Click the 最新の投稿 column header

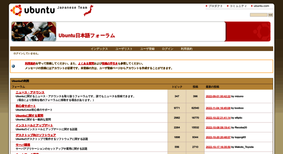pyautogui.click(x=212, y=87)
